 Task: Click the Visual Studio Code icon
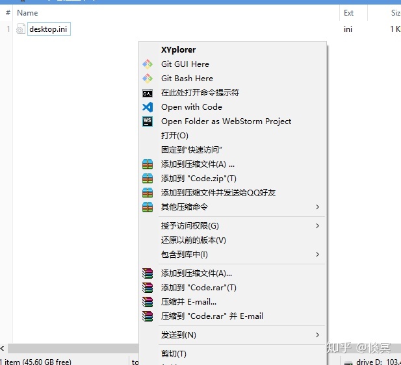148,107
